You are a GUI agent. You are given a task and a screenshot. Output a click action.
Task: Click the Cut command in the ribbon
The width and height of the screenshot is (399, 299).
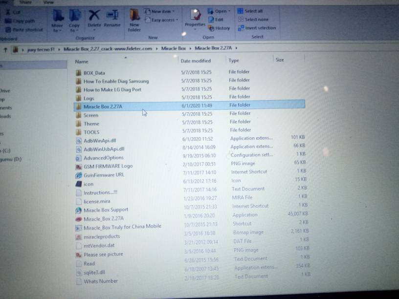[x=13, y=12]
